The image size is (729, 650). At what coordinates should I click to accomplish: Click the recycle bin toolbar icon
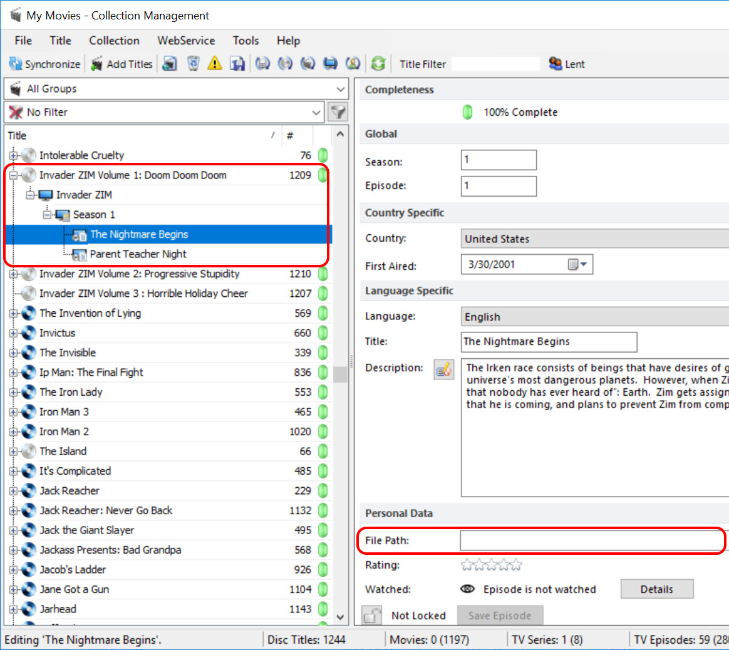point(193,64)
